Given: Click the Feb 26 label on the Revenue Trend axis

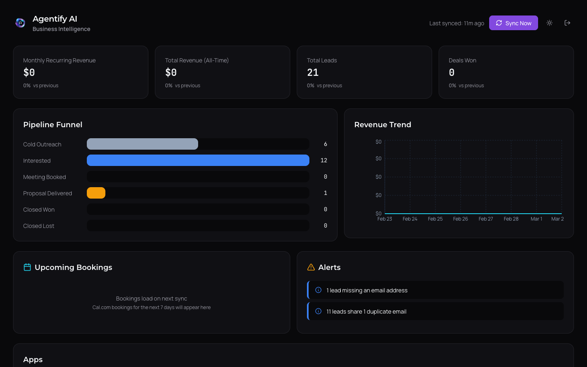Looking at the screenshot, I should [460, 219].
